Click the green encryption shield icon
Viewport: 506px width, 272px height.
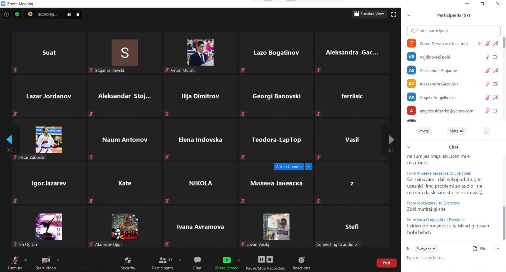[17, 14]
